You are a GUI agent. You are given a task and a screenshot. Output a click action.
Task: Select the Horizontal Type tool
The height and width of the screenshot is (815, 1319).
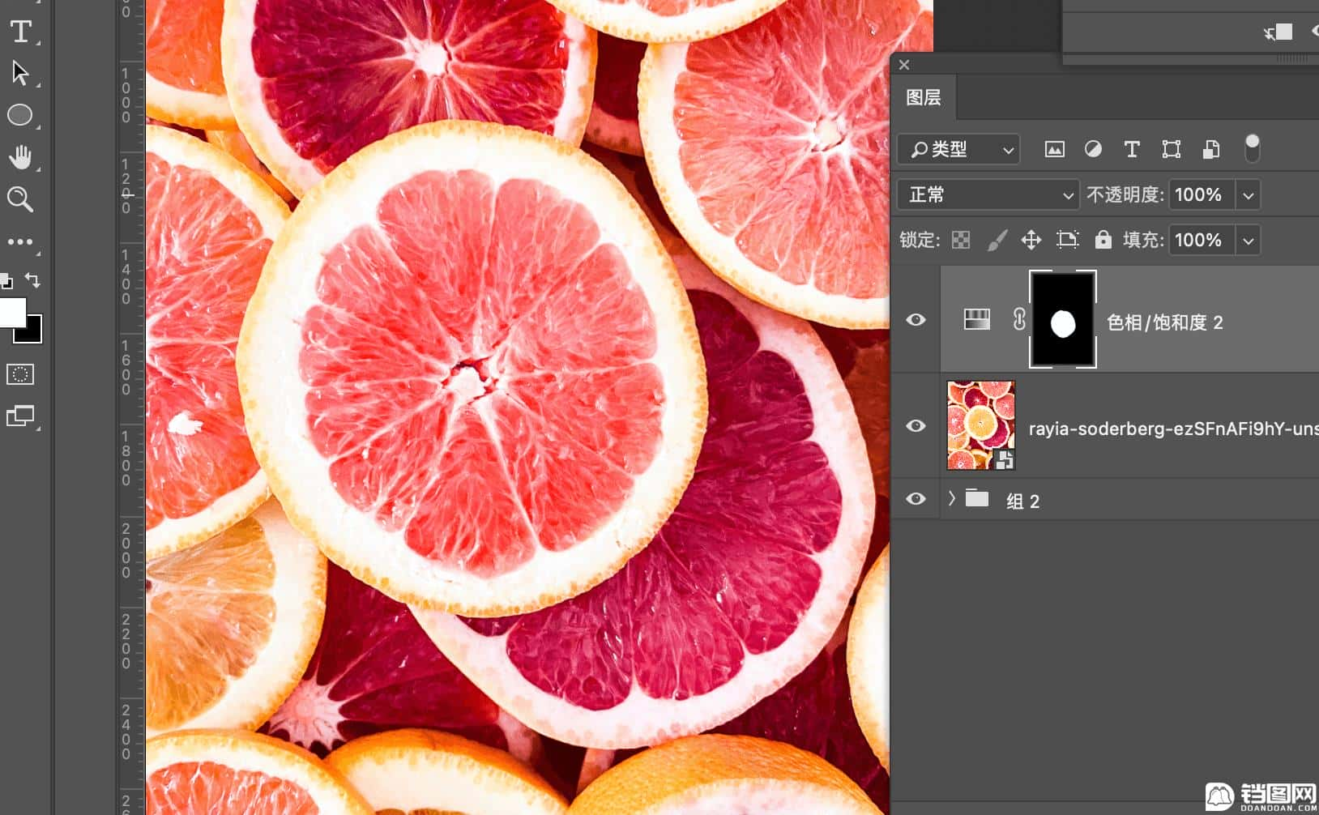coord(20,32)
